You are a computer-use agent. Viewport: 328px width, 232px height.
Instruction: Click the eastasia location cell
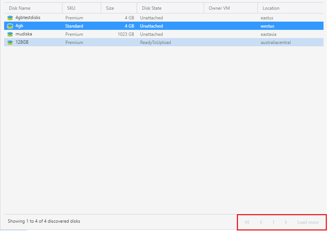tap(268, 34)
